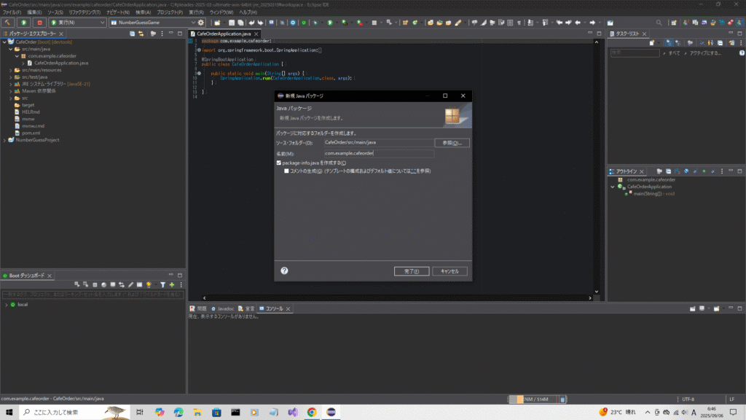Open the リファクタリング(T) menu

tap(85, 12)
